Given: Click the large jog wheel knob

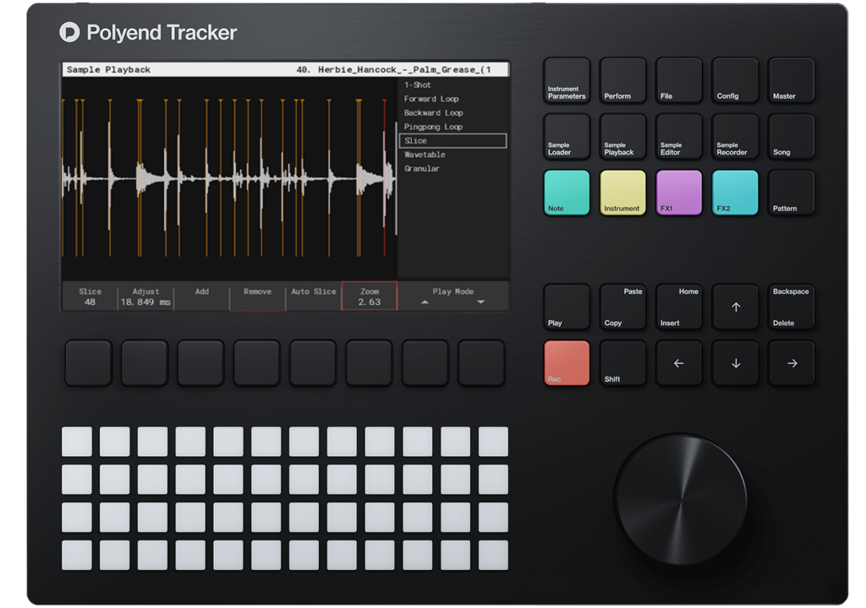Looking at the screenshot, I should [681, 500].
